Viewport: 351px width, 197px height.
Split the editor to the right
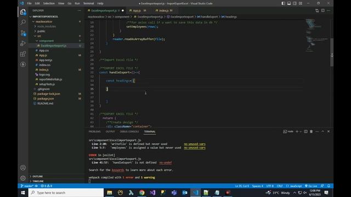(x=323, y=10)
